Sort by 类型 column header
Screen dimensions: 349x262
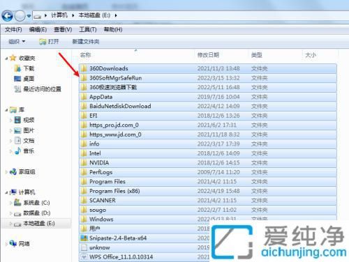pos(257,55)
